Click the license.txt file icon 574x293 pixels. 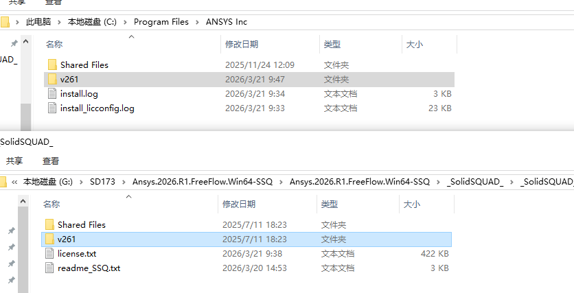pos(49,253)
